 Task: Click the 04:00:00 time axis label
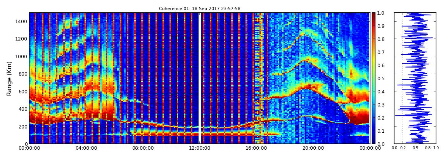86,148
